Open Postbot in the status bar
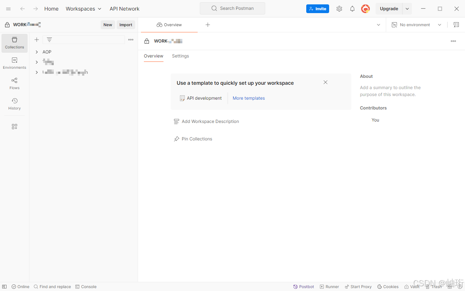 click(304, 287)
